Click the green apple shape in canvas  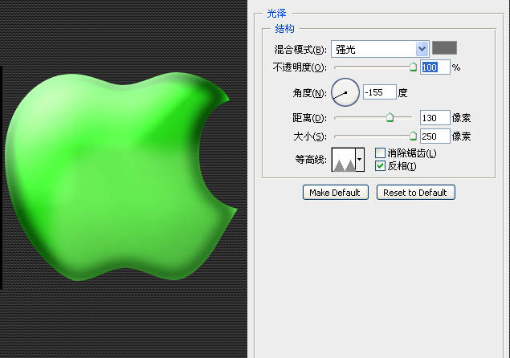click(x=120, y=176)
